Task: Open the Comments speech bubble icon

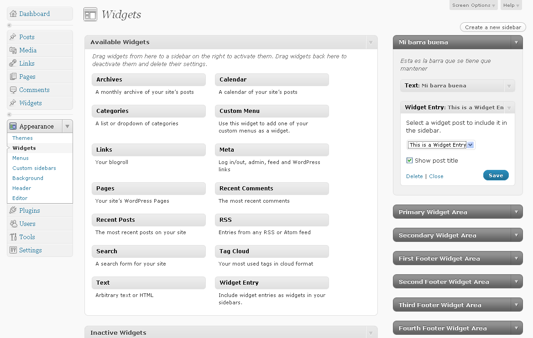Action: click(x=13, y=90)
